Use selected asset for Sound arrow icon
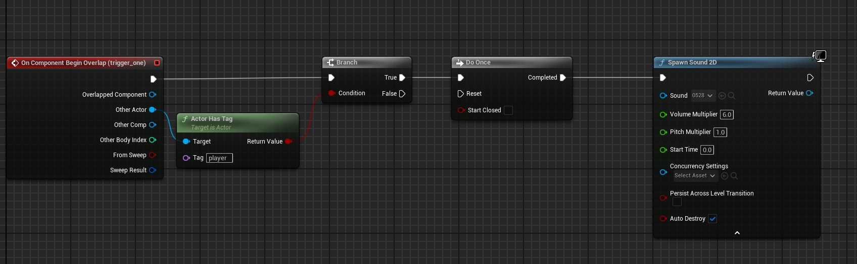The image size is (857, 264). pos(722,96)
